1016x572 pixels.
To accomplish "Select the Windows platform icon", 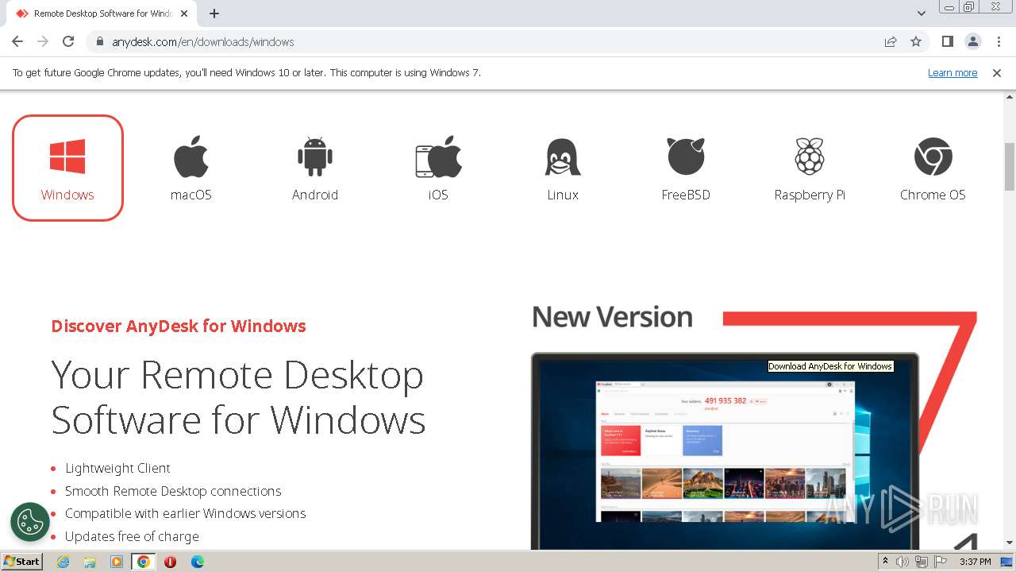I will [67, 156].
